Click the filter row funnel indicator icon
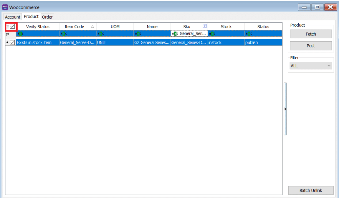The image size is (339, 198). (8, 34)
